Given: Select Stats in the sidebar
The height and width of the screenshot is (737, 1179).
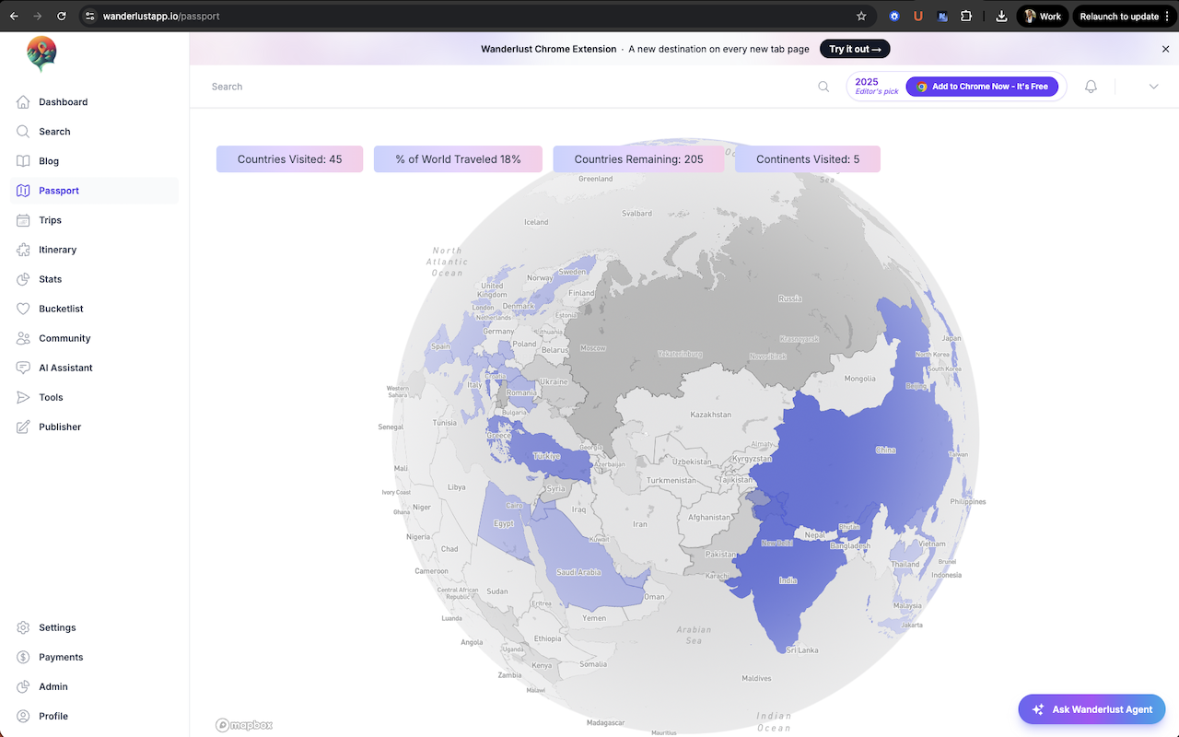Looking at the screenshot, I should click(95, 279).
